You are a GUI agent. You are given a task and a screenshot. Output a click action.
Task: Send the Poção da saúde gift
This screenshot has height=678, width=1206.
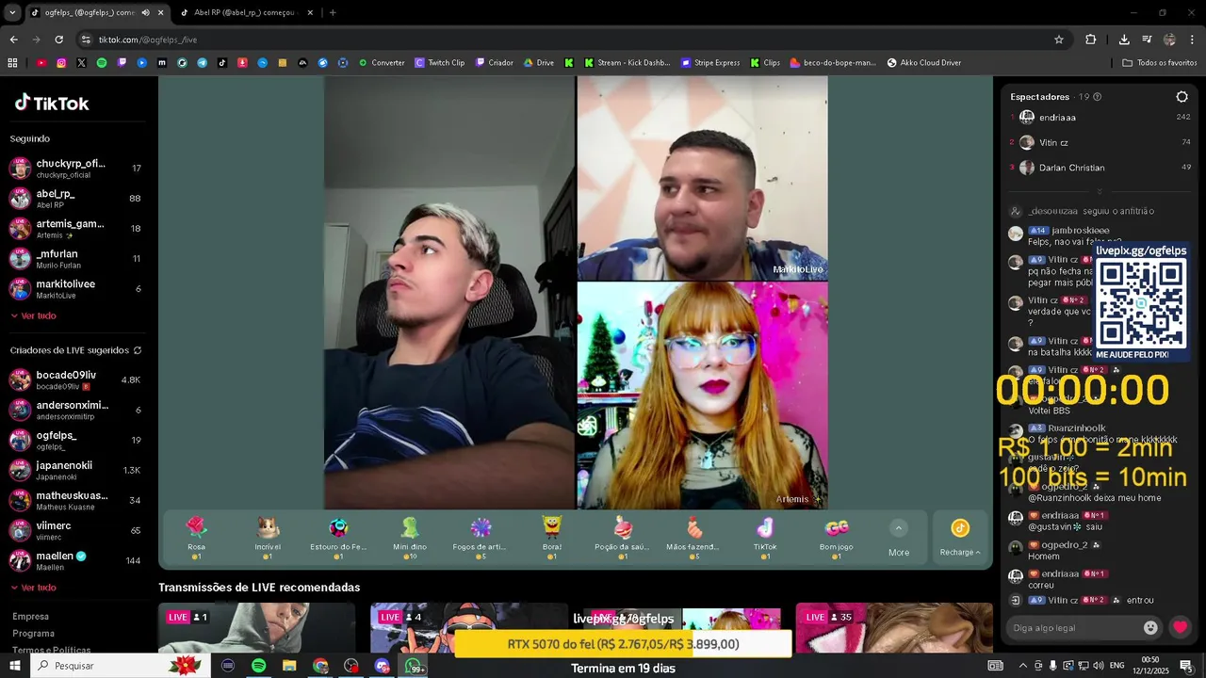623,538
